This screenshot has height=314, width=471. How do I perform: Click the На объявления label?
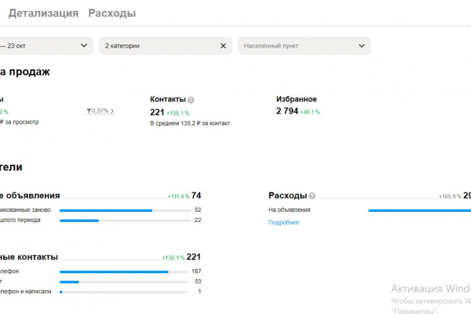[x=289, y=210]
